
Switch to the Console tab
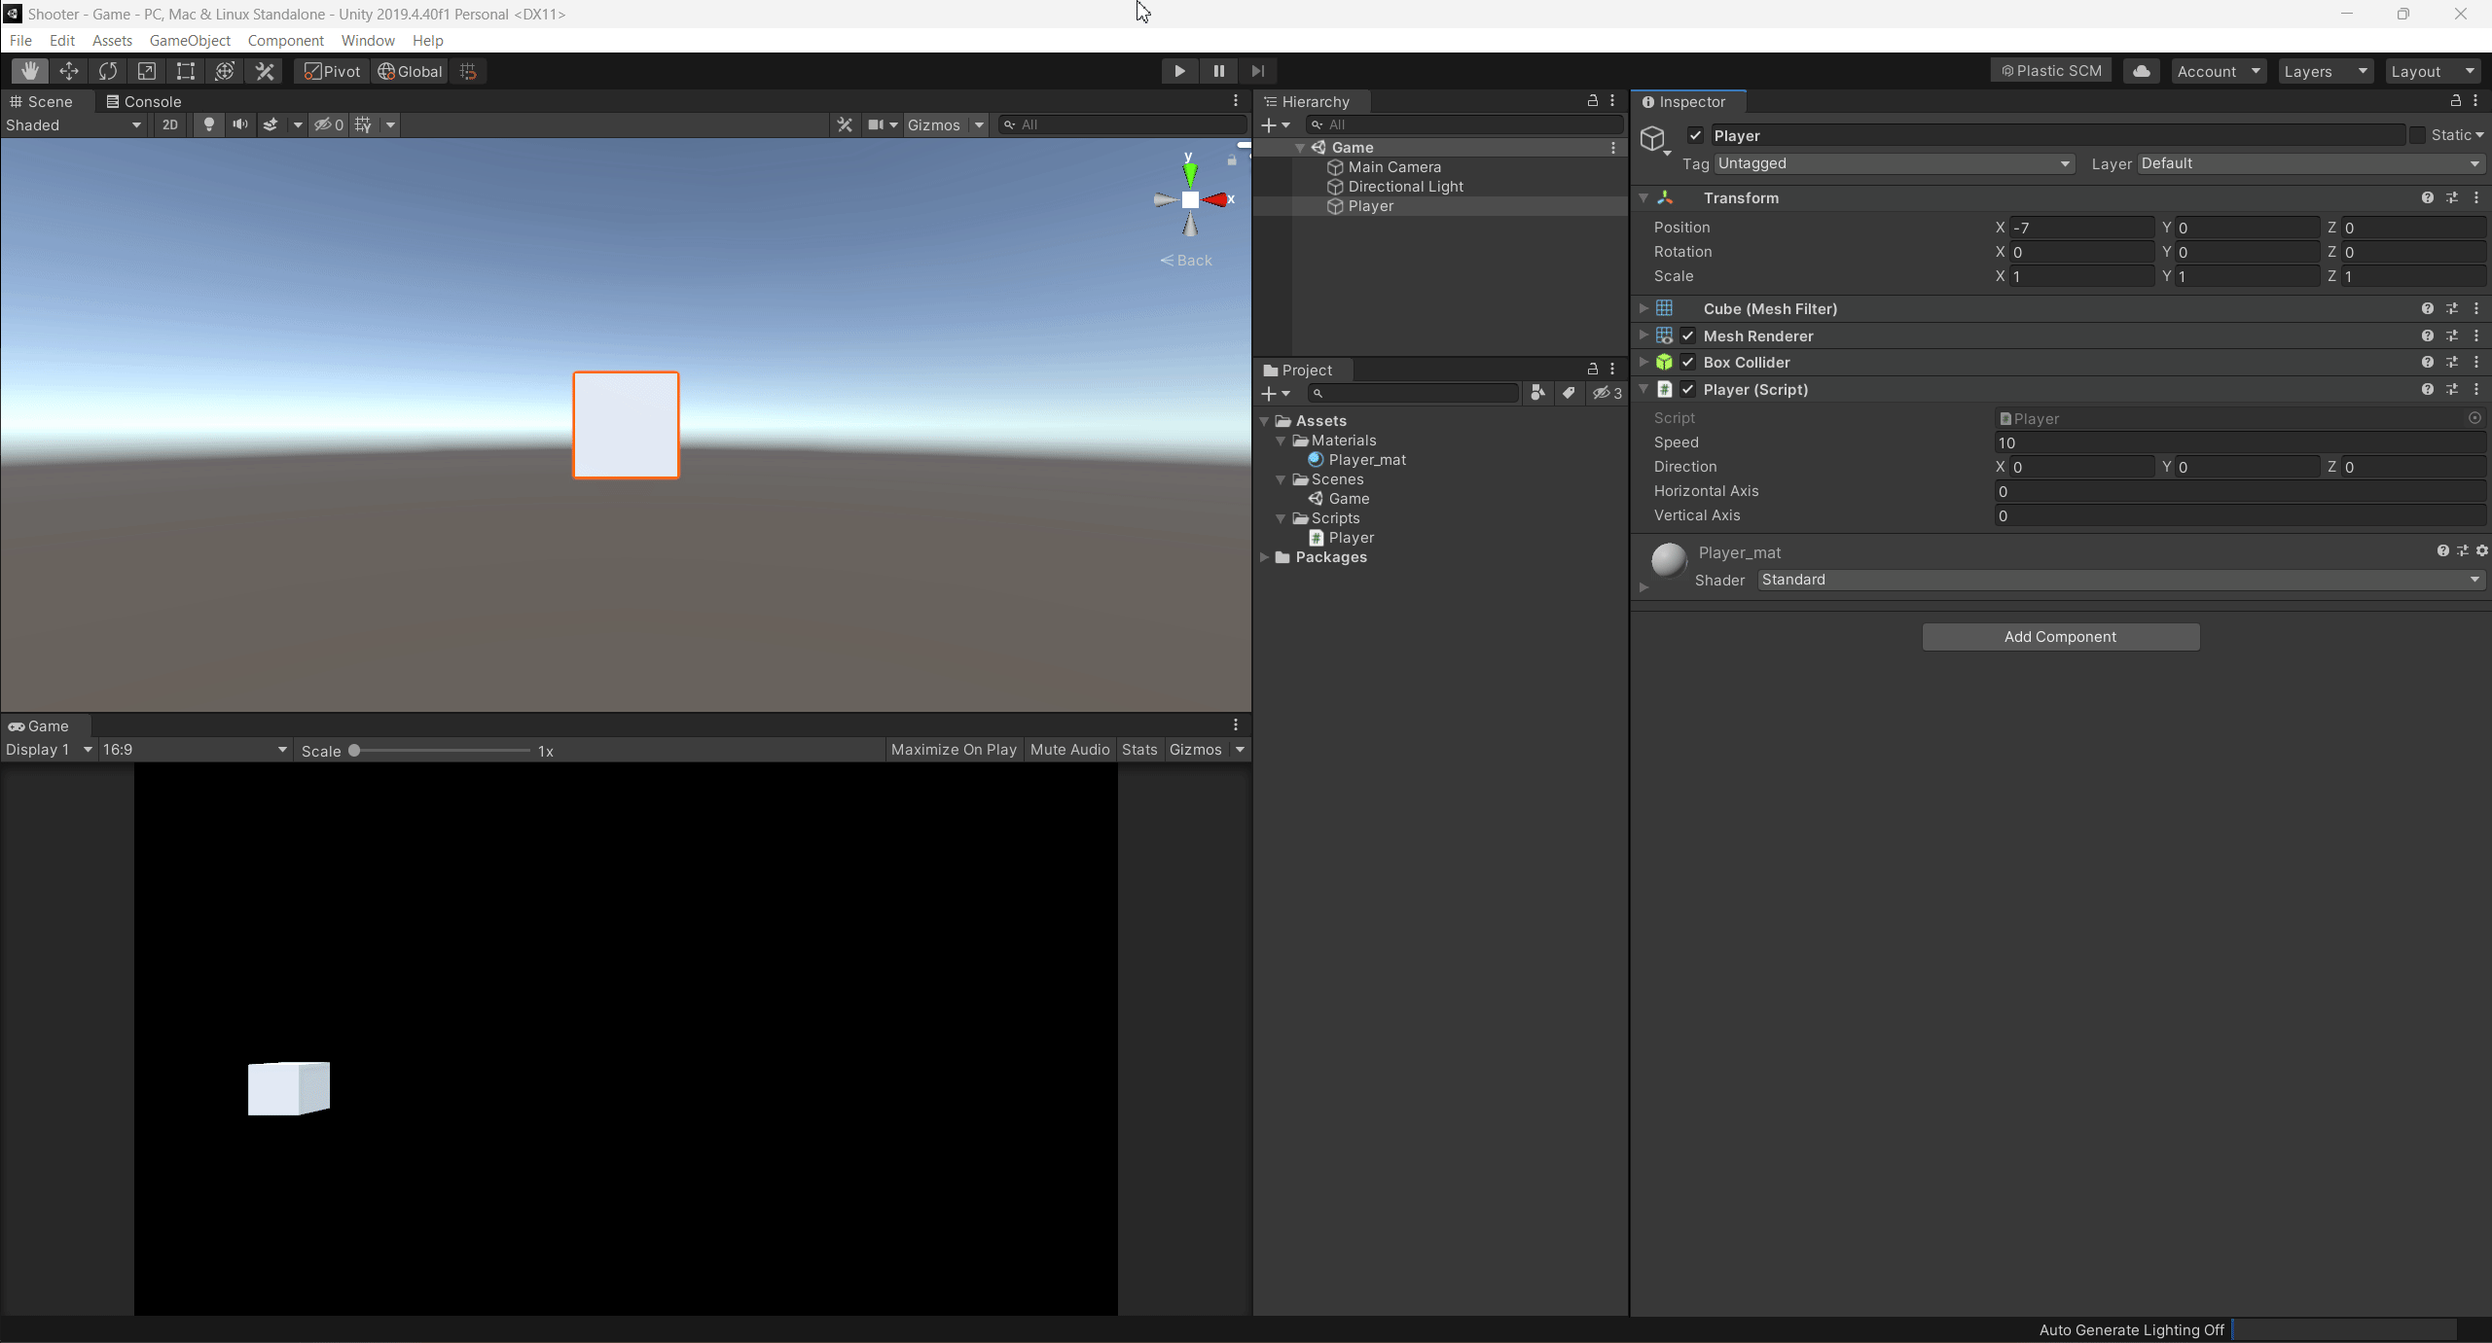tap(144, 101)
